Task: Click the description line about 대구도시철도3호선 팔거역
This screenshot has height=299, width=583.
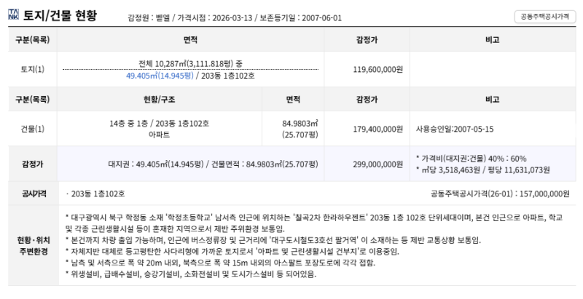Action: (273, 240)
